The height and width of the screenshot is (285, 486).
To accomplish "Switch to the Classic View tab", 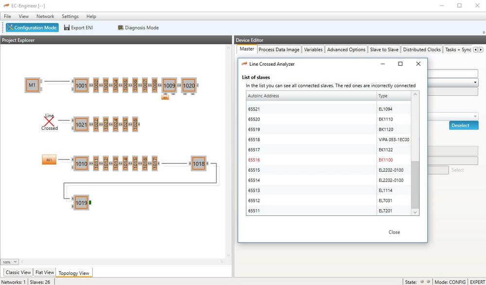I will coord(18,272).
